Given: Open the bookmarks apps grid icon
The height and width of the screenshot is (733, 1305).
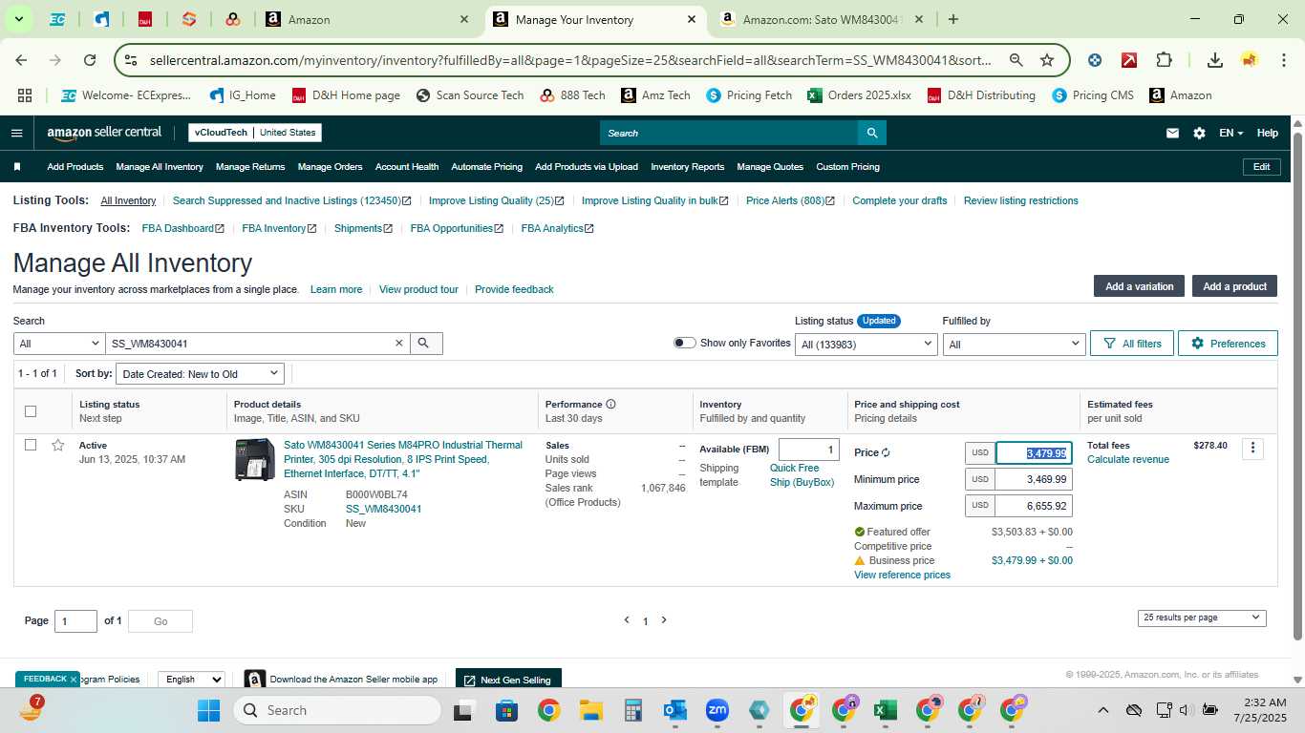Looking at the screenshot, I should pos(25,95).
